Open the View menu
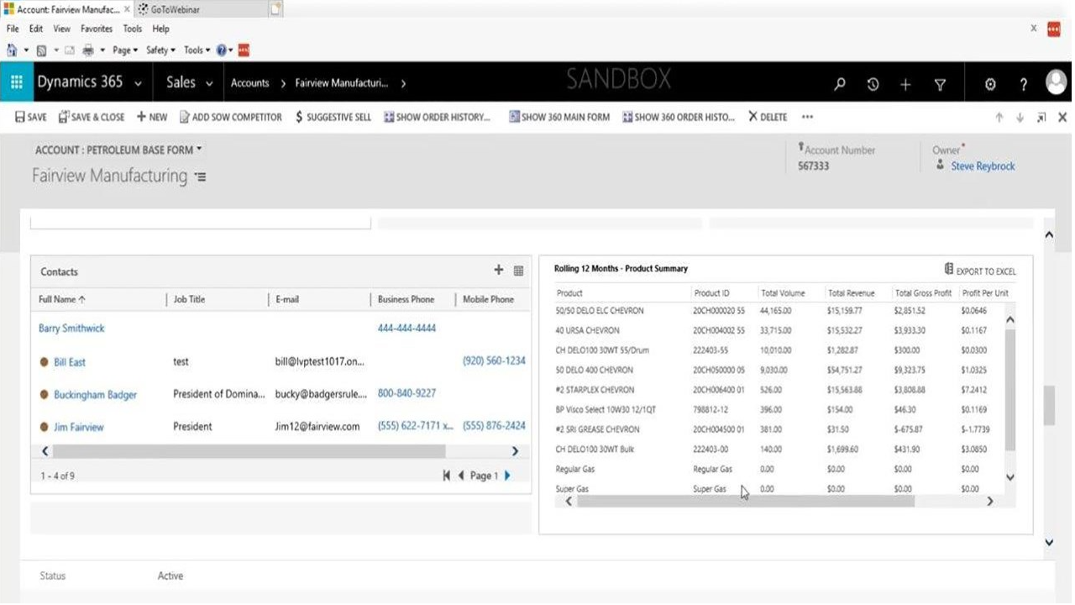 click(x=62, y=29)
